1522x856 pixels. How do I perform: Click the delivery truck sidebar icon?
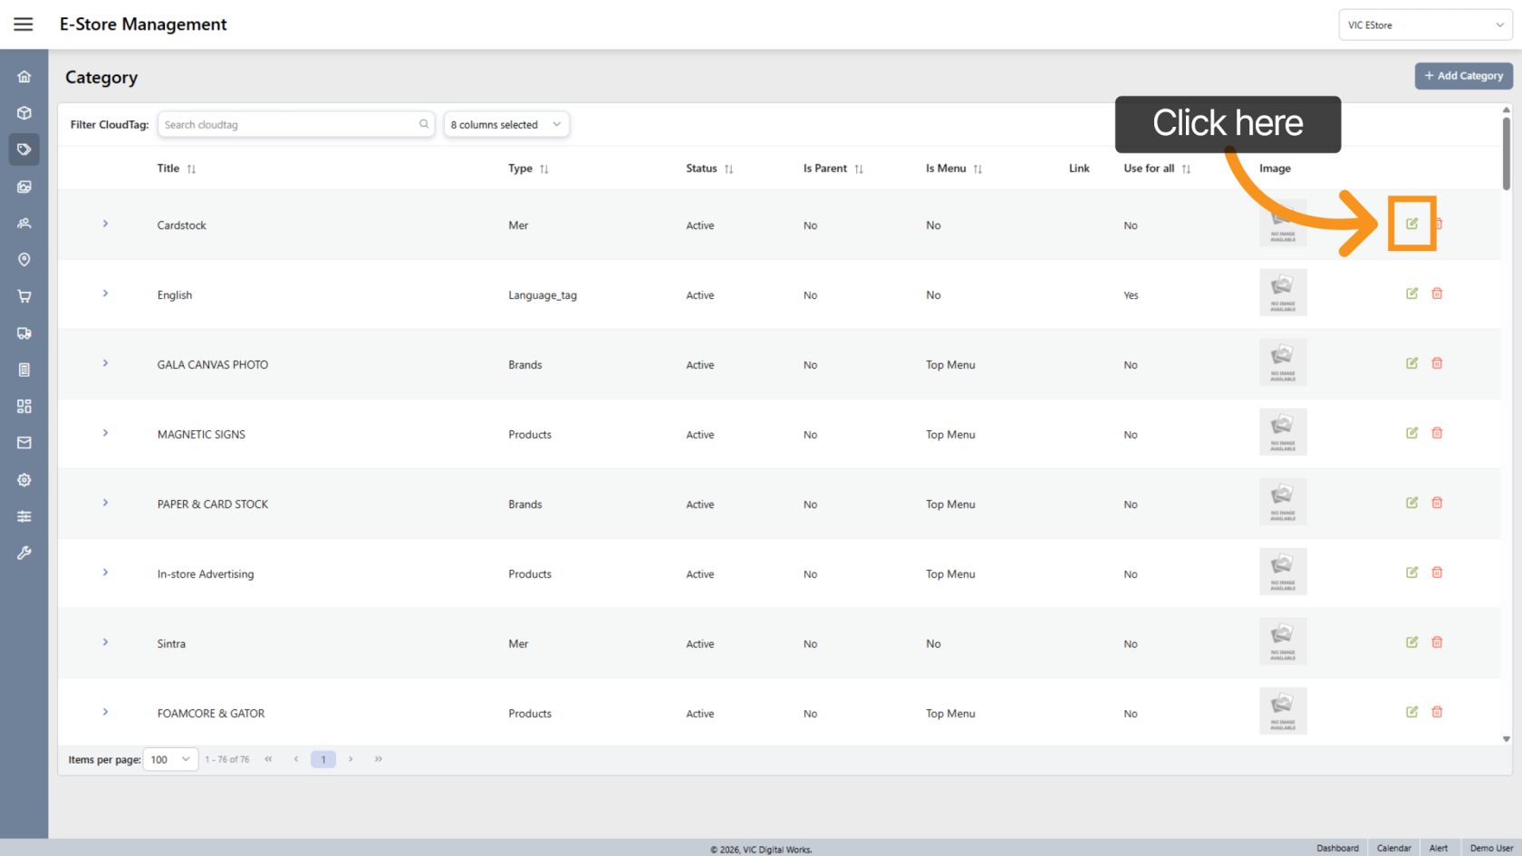24,333
